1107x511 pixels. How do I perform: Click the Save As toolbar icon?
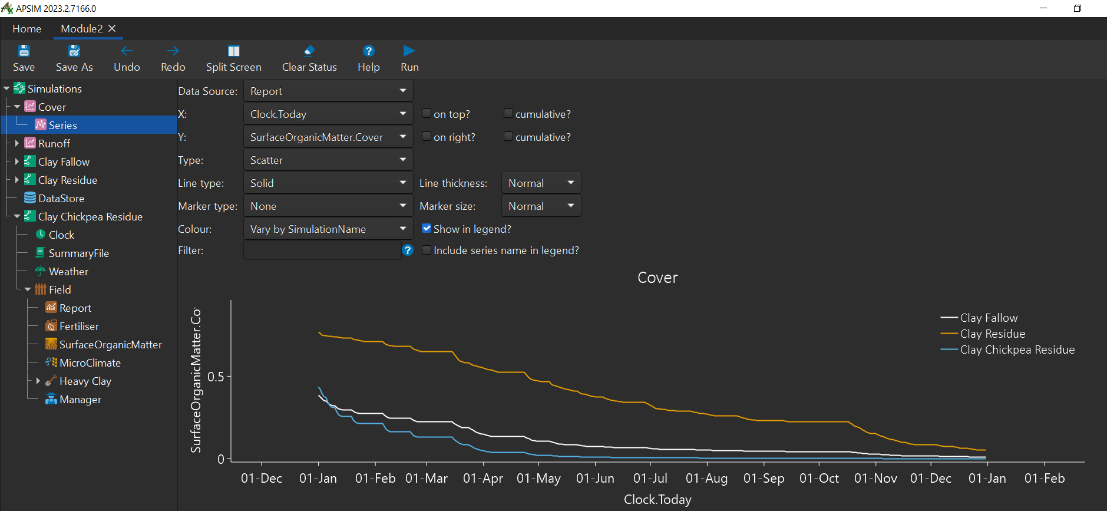pyautogui.click(x=74, y=51)
